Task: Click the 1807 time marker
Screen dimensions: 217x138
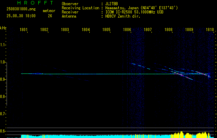Action: pyautogui.click(x=148, y=29)
